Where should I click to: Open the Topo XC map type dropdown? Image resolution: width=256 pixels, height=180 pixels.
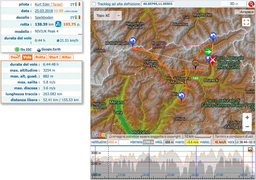point(108,15)
